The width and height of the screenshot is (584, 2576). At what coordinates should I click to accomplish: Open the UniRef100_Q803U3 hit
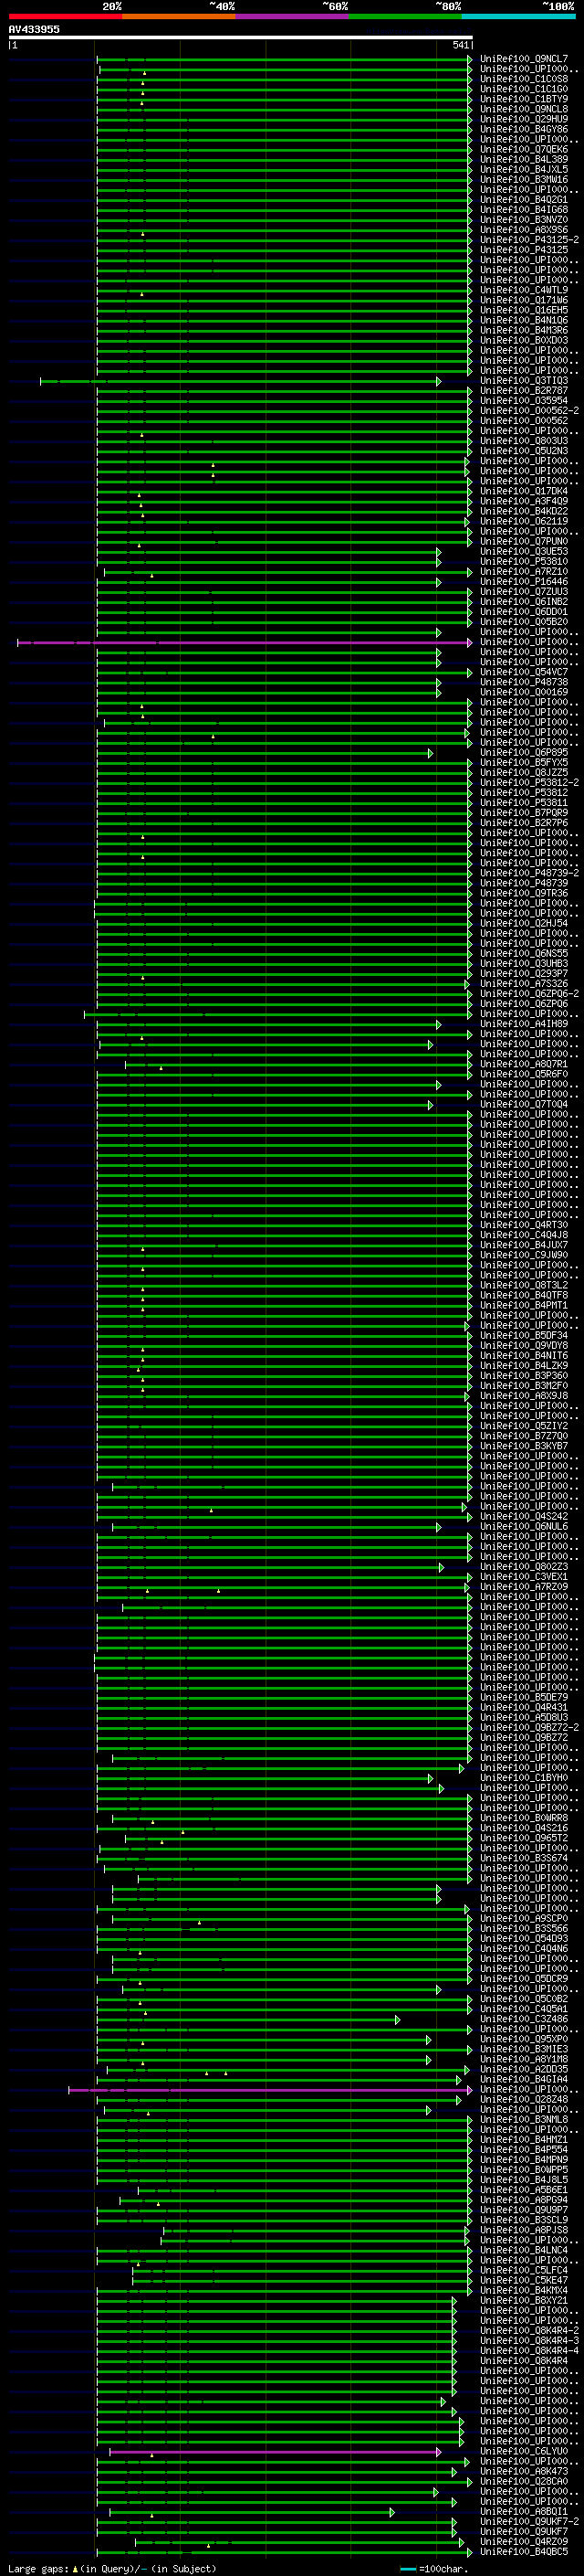pyautogui.click(x=523, y=441)
